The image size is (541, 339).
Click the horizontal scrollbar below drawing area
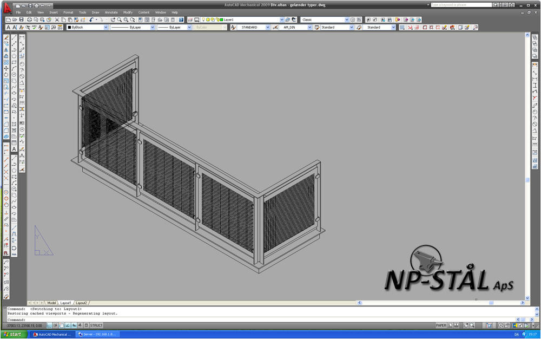coord(441,303)
